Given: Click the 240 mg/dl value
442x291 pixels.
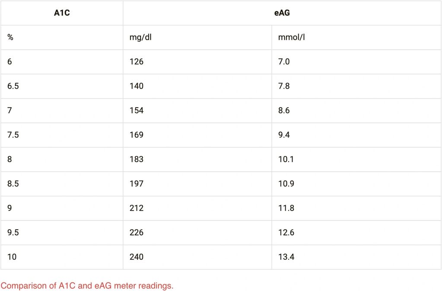Looking at the screenshot, I should tap(137, 257).
